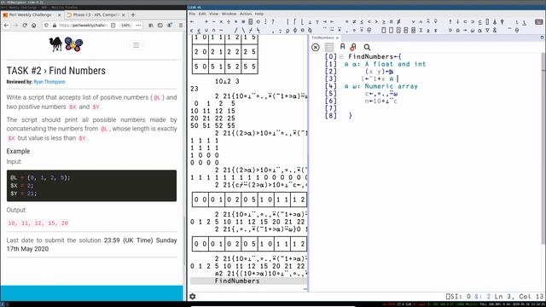The image size is (546, 307).
Task: Collapse the FindNumbers function fold at line 0
Action: point(341,56)
